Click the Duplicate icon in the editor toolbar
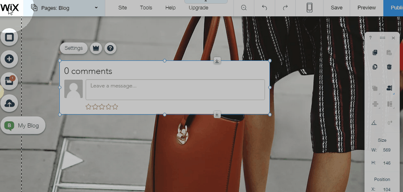Screen dimensions: 403x192 [375, 67]
